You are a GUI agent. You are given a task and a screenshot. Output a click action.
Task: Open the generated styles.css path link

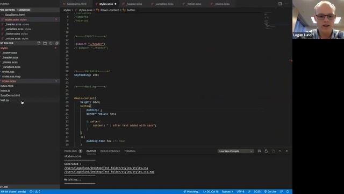point(106,168)
